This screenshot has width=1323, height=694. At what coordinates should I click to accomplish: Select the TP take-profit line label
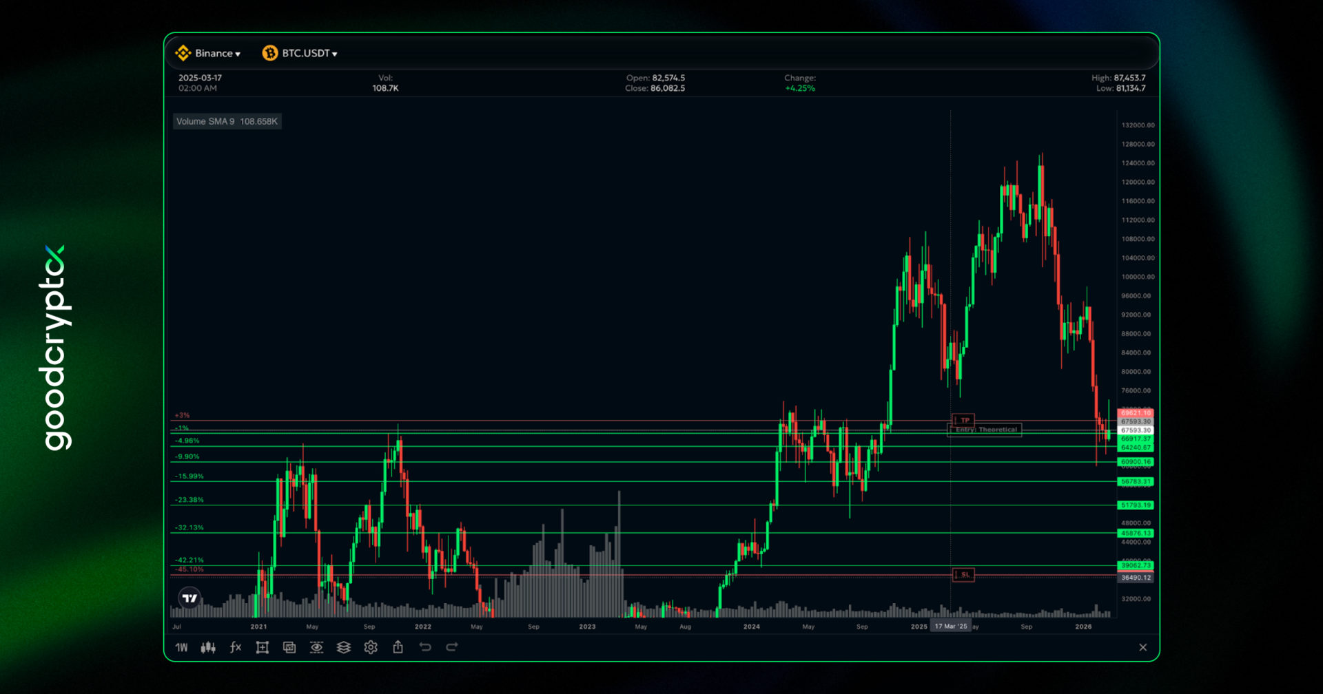963,420
